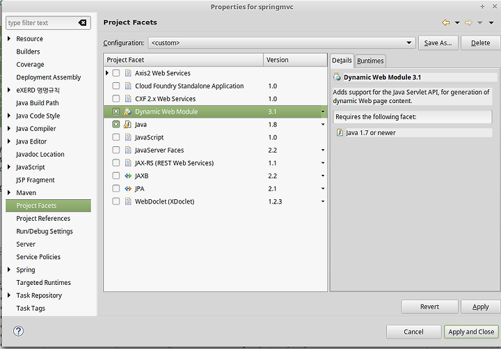
Task: Expand the Maven tree node
Action: click(x=9, y=192)
